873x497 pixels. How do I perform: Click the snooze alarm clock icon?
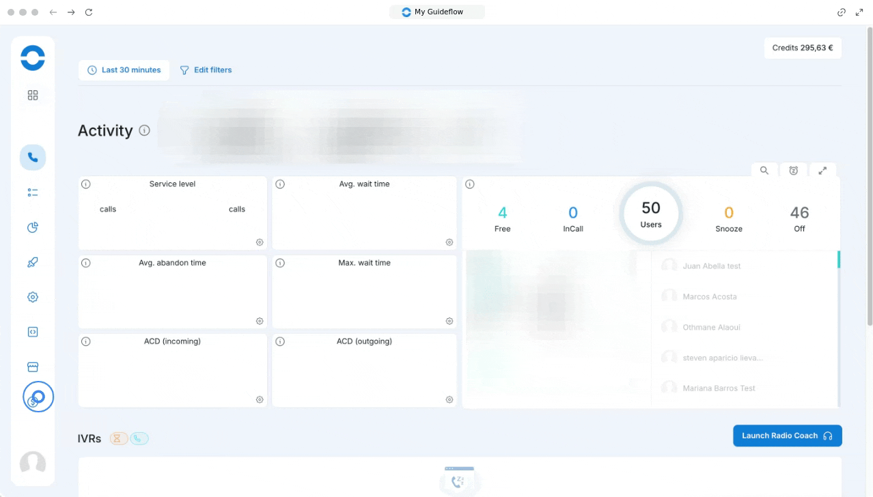pos(793,171)
